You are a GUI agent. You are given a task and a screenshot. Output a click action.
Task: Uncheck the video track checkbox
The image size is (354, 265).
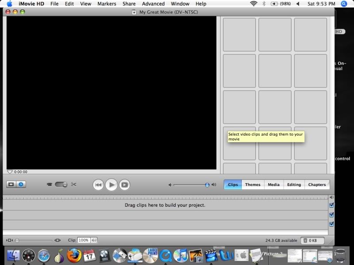tap(331, 205)
